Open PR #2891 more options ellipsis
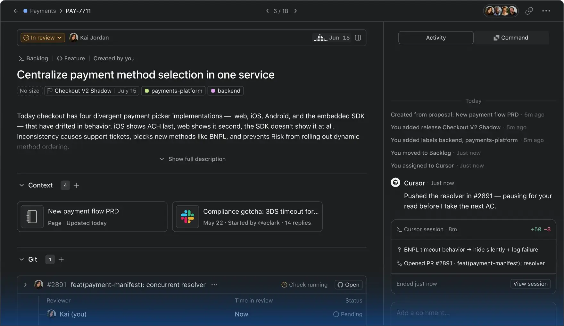564x326 pixels. 214,285
